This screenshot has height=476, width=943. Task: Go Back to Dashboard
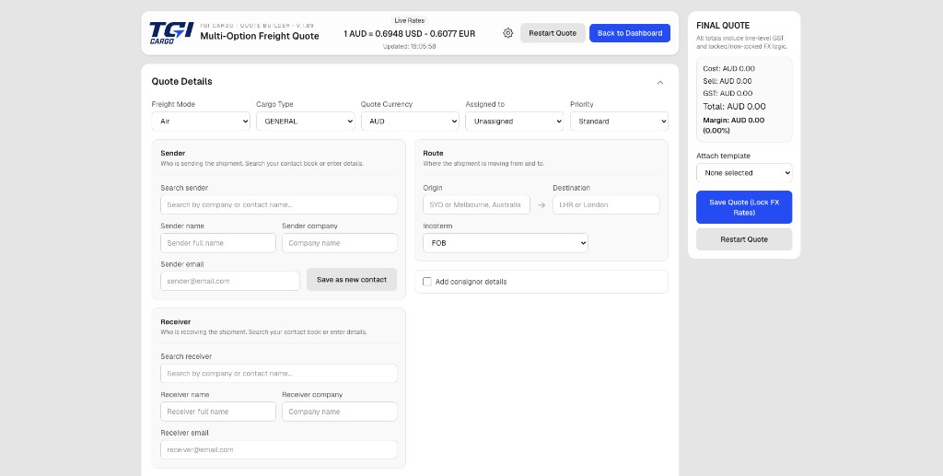click(630, 33)
